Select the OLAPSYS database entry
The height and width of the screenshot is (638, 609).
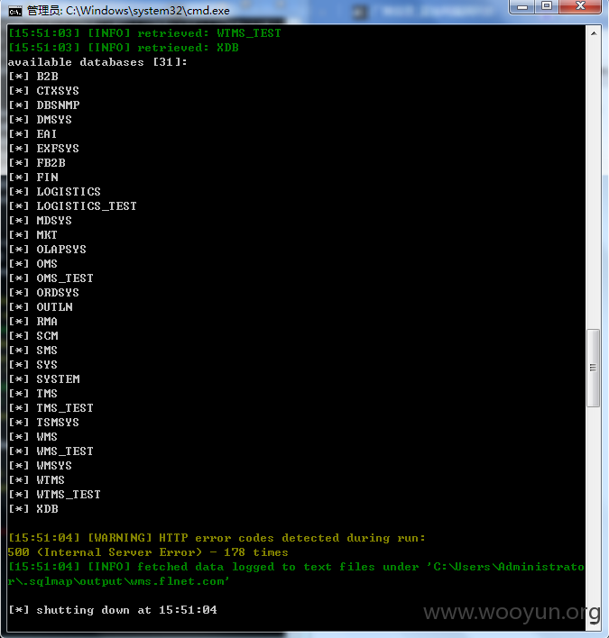pos(47,250)
